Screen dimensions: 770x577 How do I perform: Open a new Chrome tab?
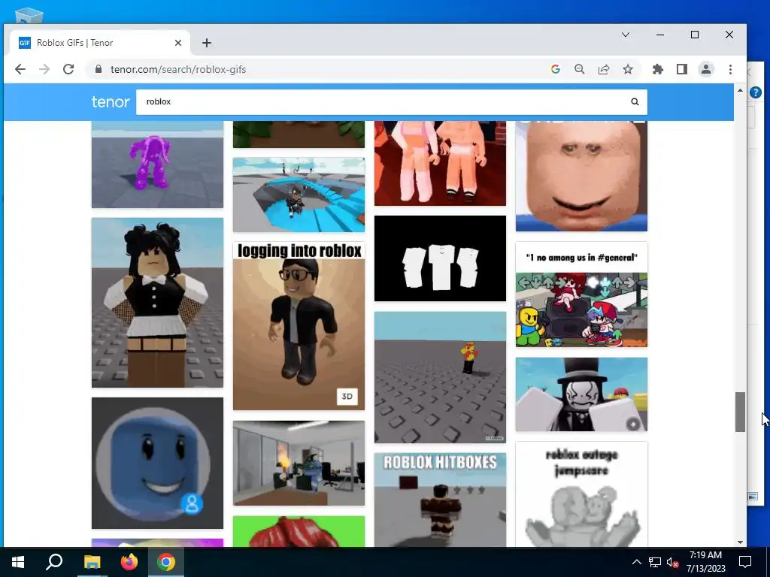[207, 43]
